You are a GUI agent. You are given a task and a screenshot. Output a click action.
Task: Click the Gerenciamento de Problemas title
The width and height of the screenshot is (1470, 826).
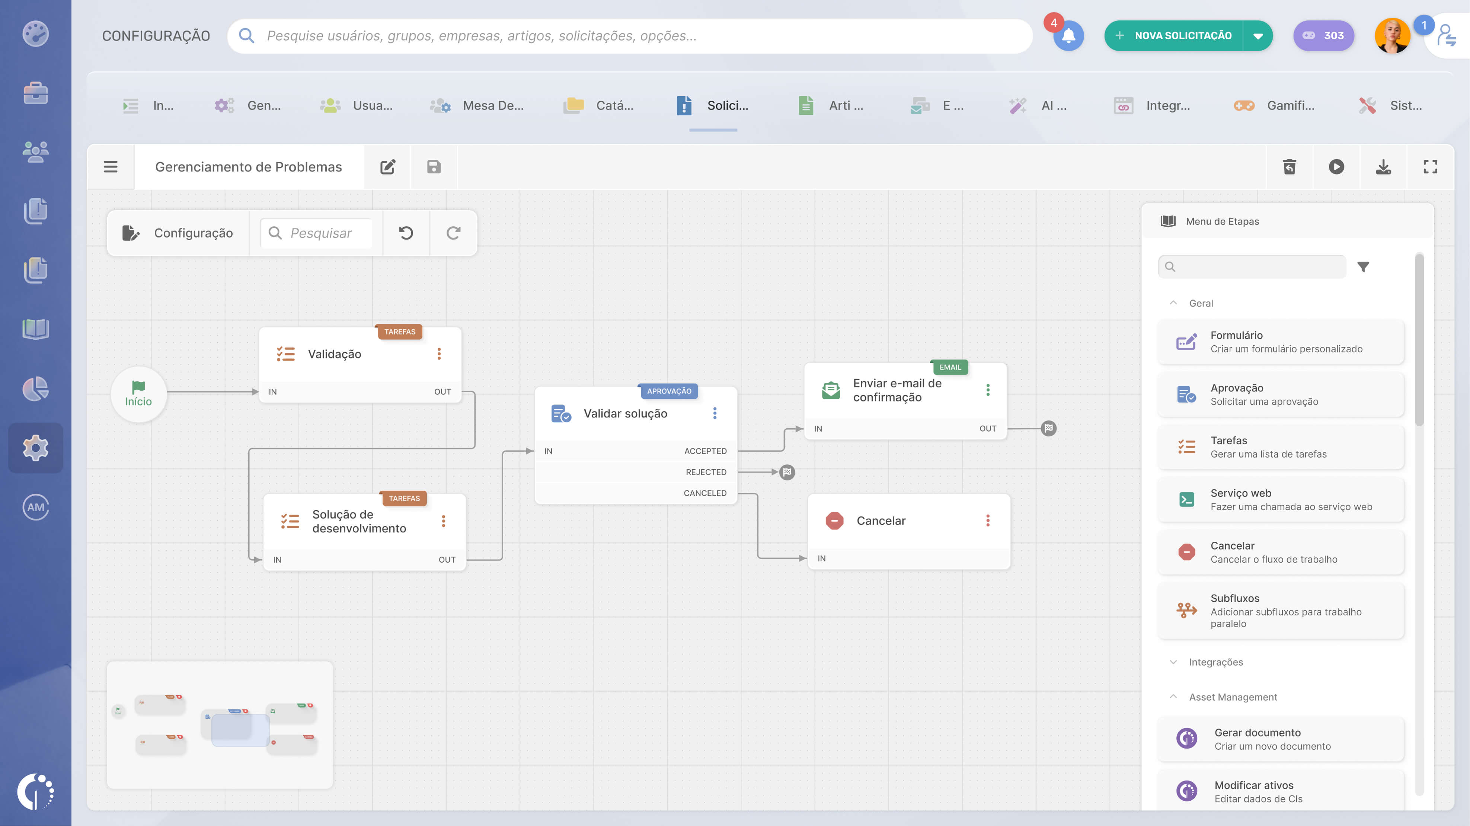(x=248, y=167)
